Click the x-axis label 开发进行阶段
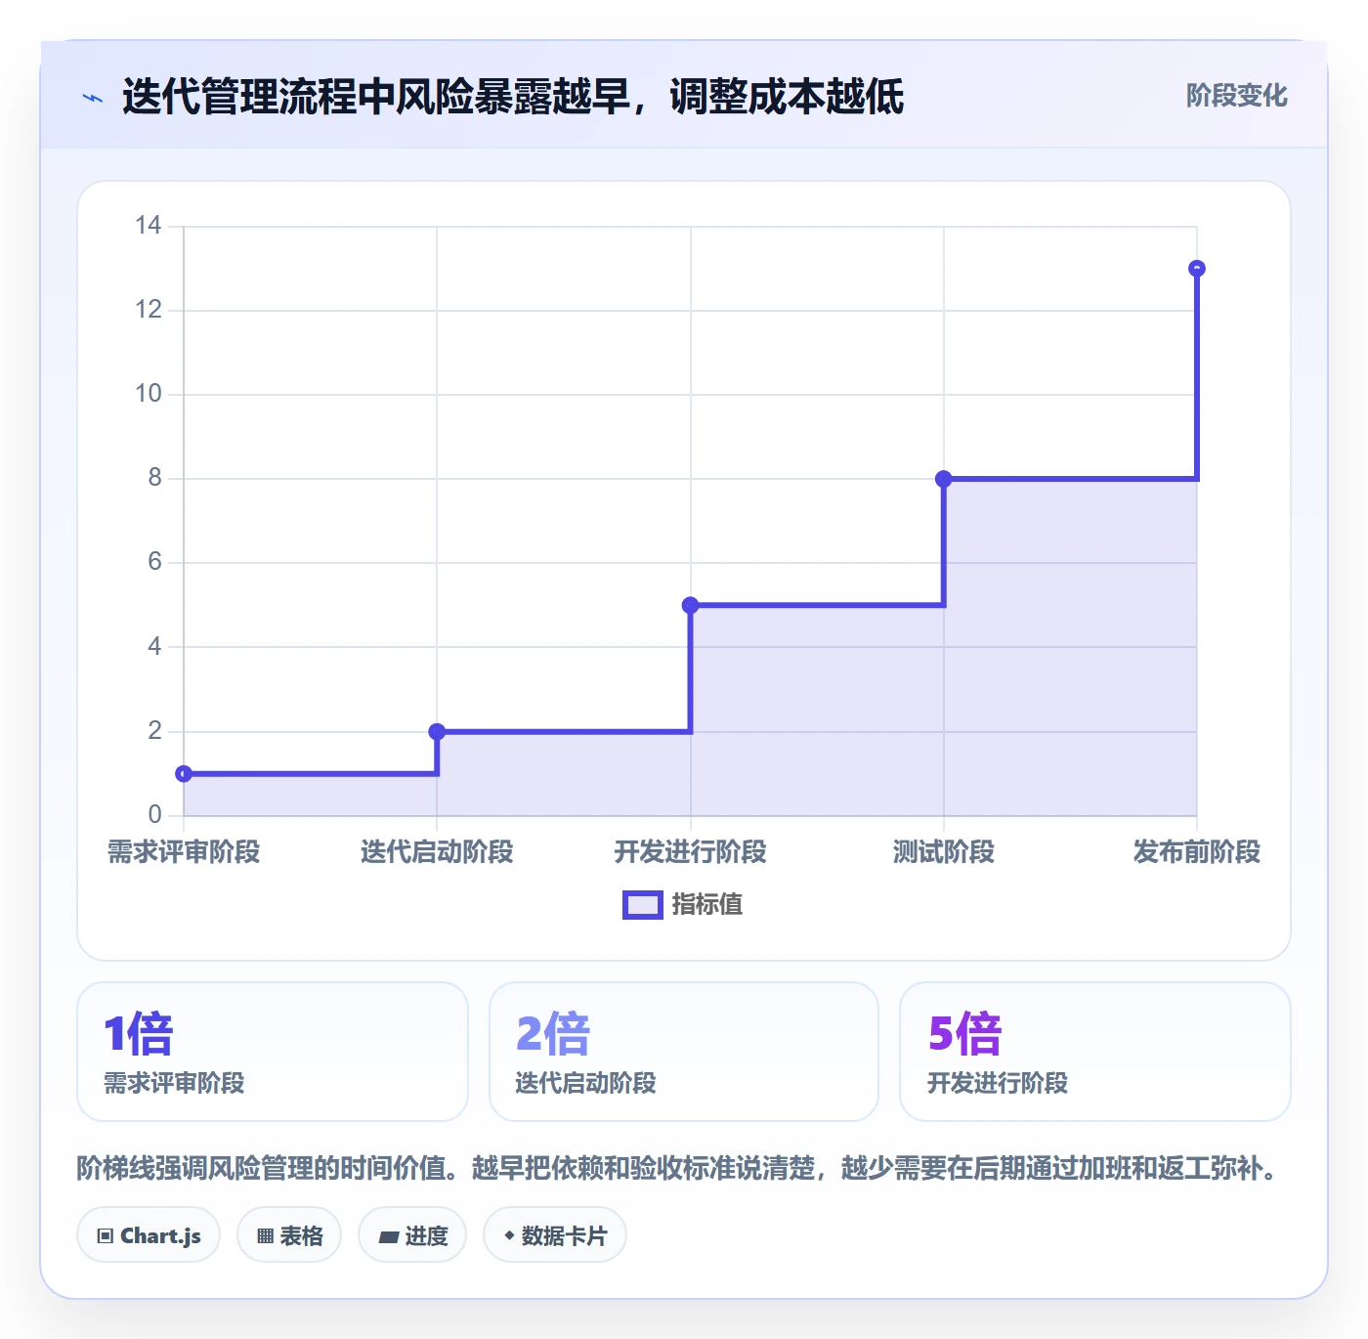 tap(690, 852)
